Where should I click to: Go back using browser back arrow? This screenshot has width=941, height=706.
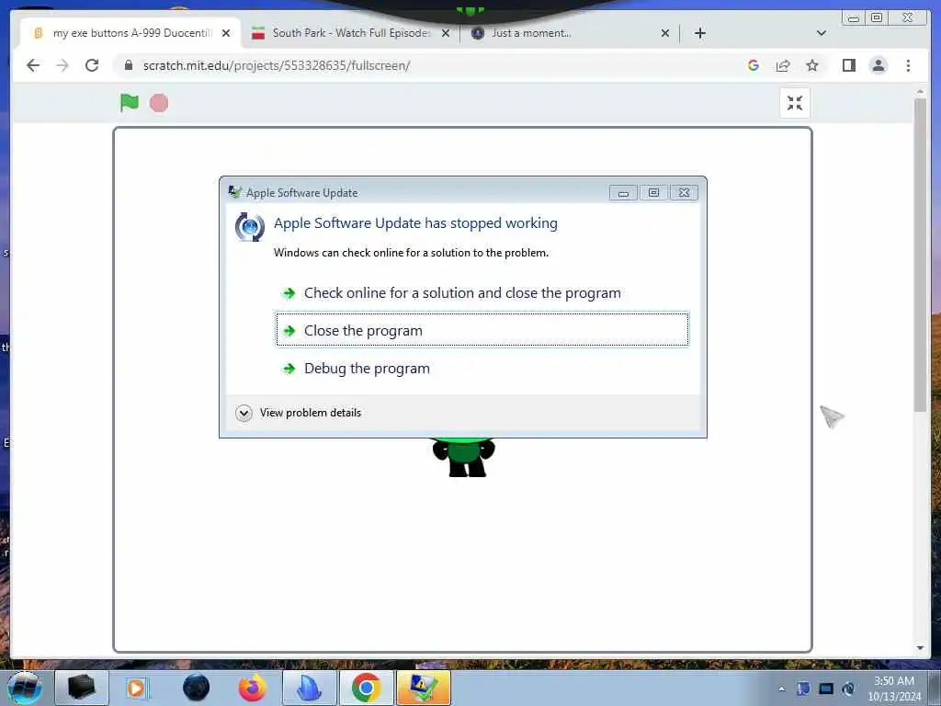33,65
